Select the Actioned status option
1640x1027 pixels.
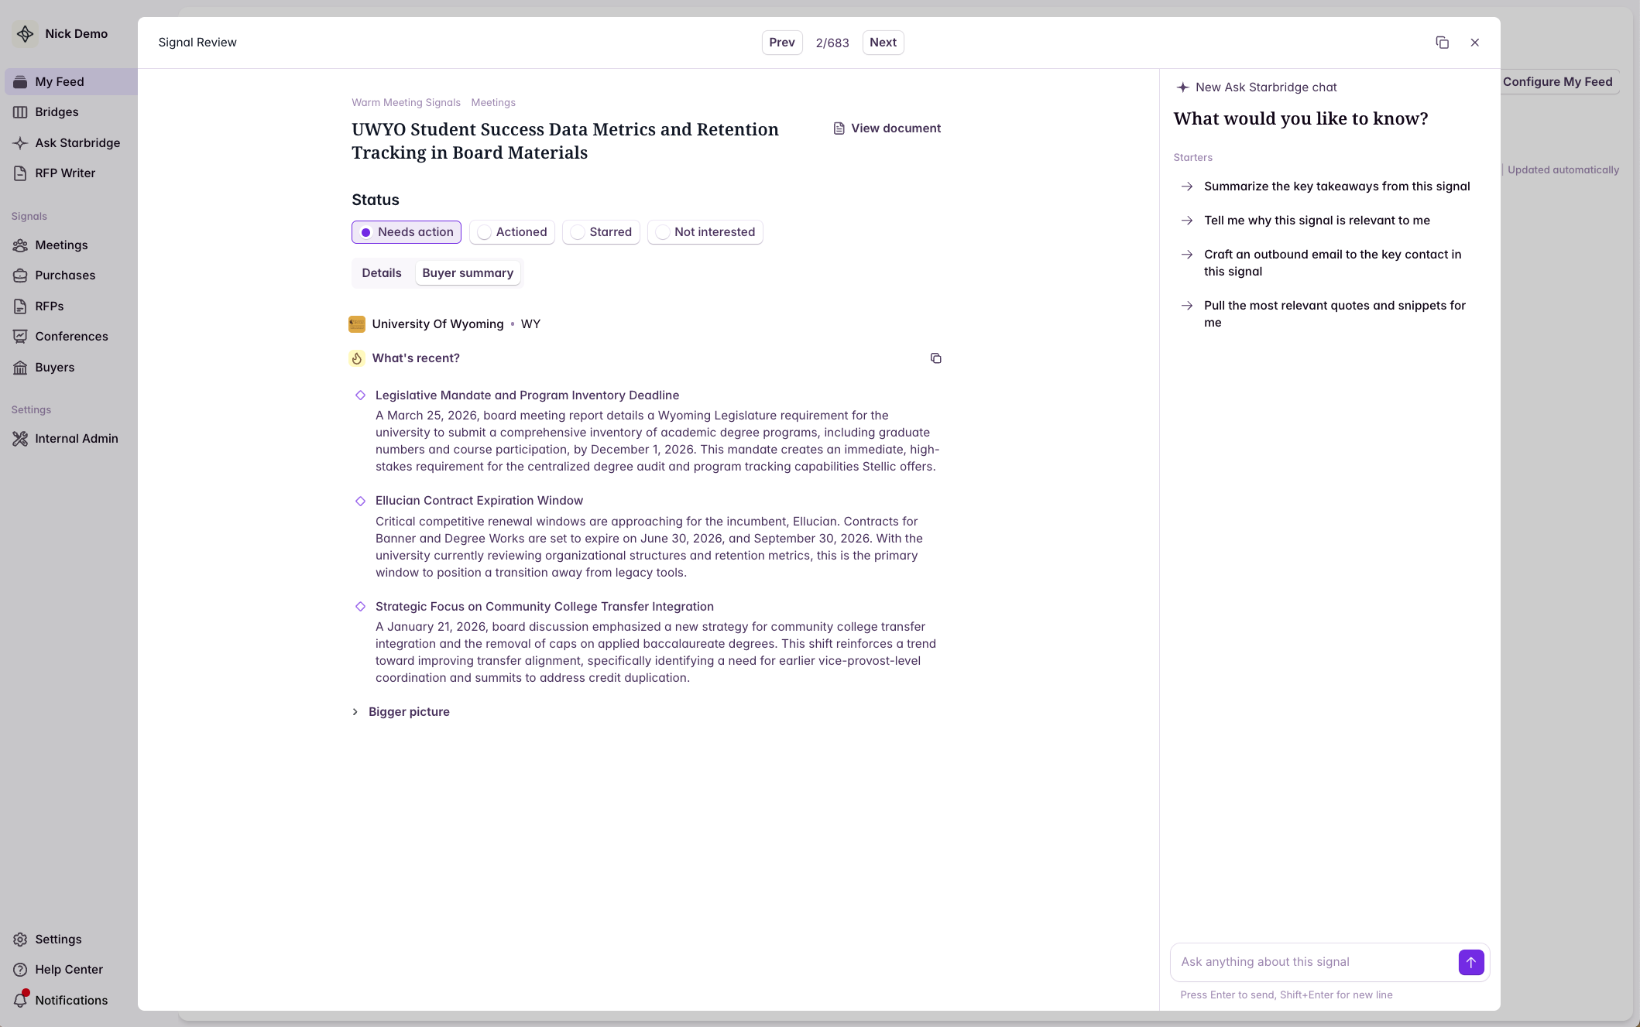pyautogui.click(x=512, y=232)
